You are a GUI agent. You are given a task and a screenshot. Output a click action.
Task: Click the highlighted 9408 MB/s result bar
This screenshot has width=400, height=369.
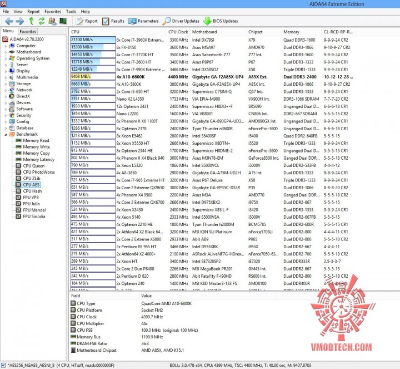(93, 77)
